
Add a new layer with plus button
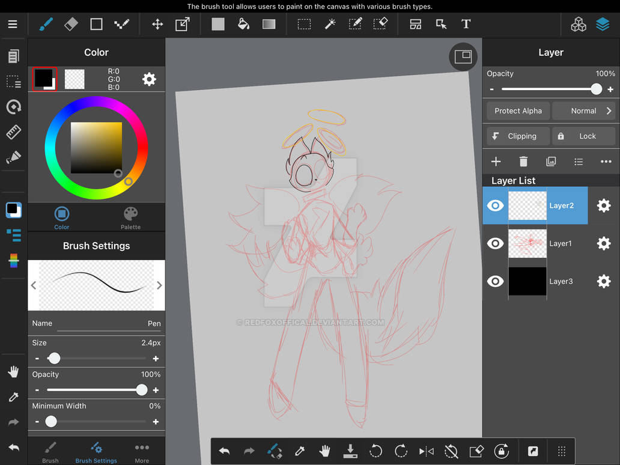pos(496,162)
